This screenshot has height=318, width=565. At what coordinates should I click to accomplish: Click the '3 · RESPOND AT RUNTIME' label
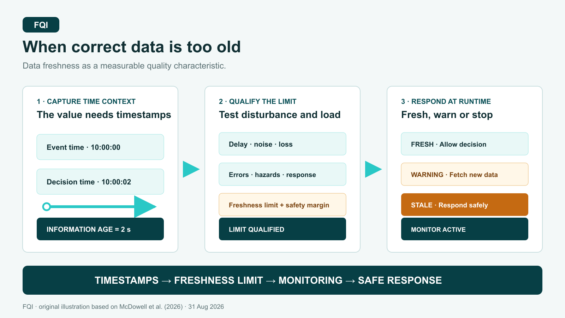446,101
